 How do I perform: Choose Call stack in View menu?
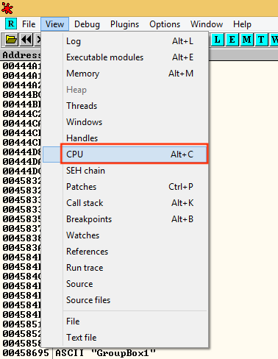pyautogui.click(x=125, y=203)
